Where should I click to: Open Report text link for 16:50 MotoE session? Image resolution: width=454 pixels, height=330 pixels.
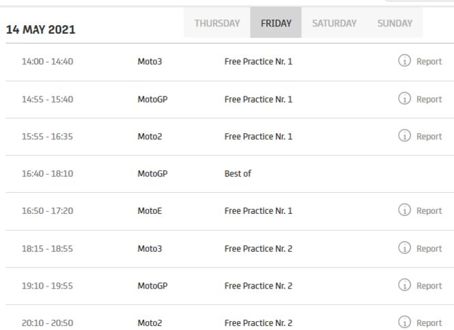429,211
